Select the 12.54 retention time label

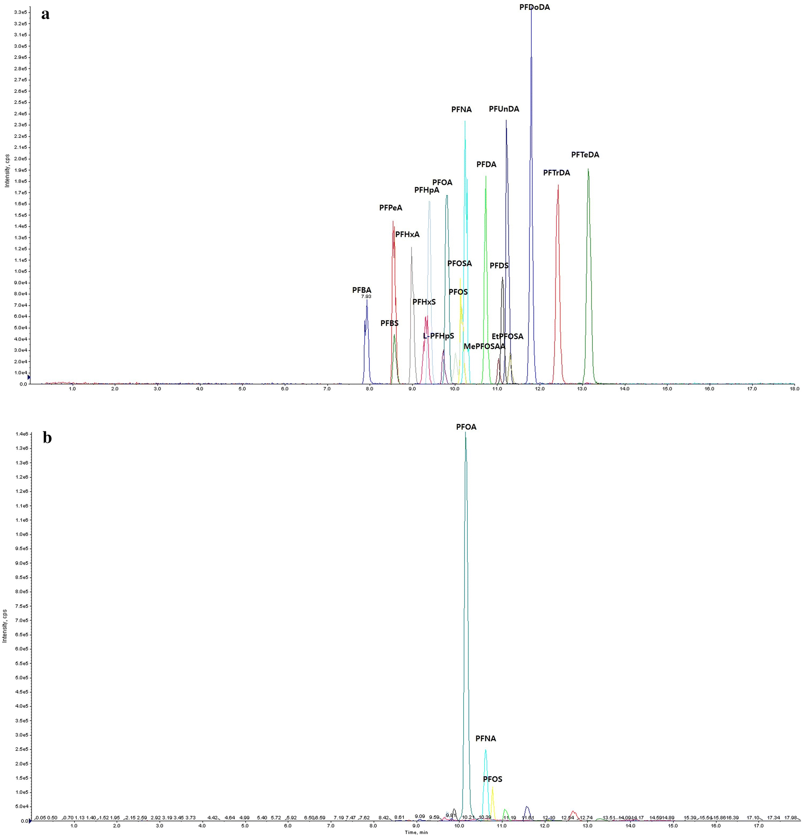click(568, 818)
